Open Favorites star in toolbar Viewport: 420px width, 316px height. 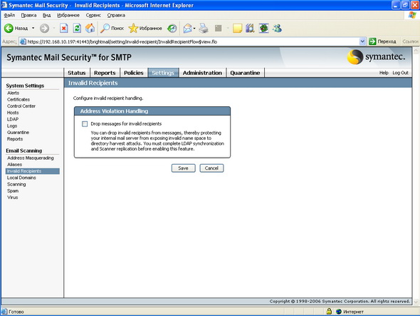(133, 29)
